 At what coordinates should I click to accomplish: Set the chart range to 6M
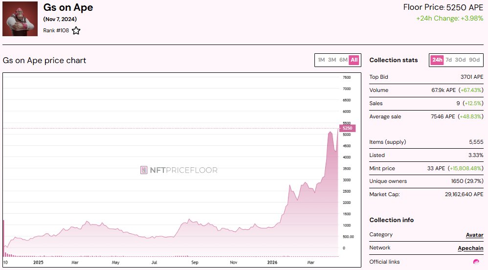(x=343, y=60)
